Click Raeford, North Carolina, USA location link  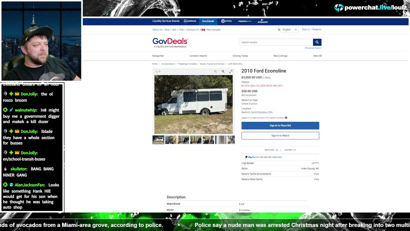coord(257,112)
